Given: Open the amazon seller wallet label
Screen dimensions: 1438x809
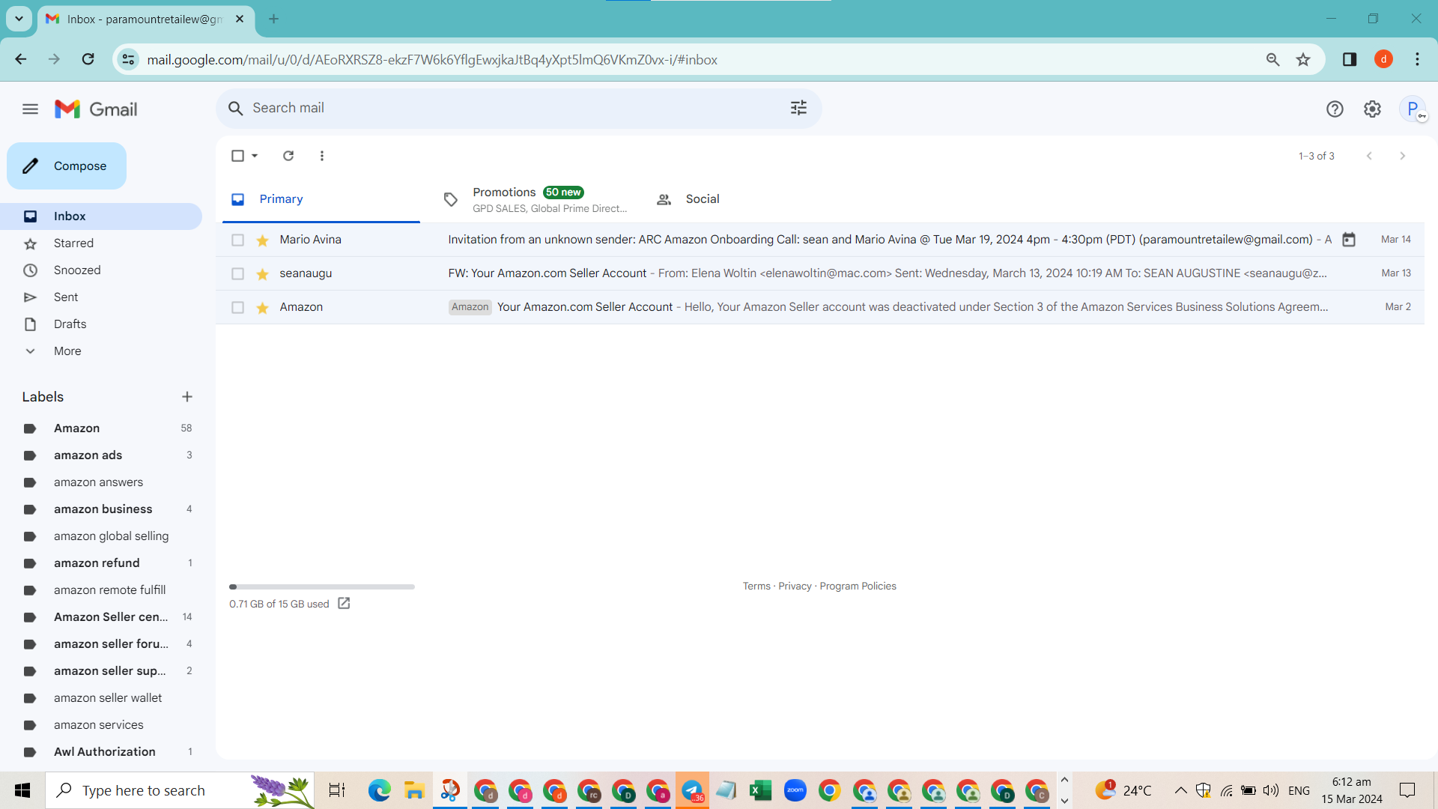Looking at the screenshot, I should coord(101,698).
